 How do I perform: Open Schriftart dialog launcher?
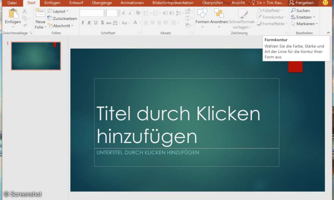tap(139, 33)
